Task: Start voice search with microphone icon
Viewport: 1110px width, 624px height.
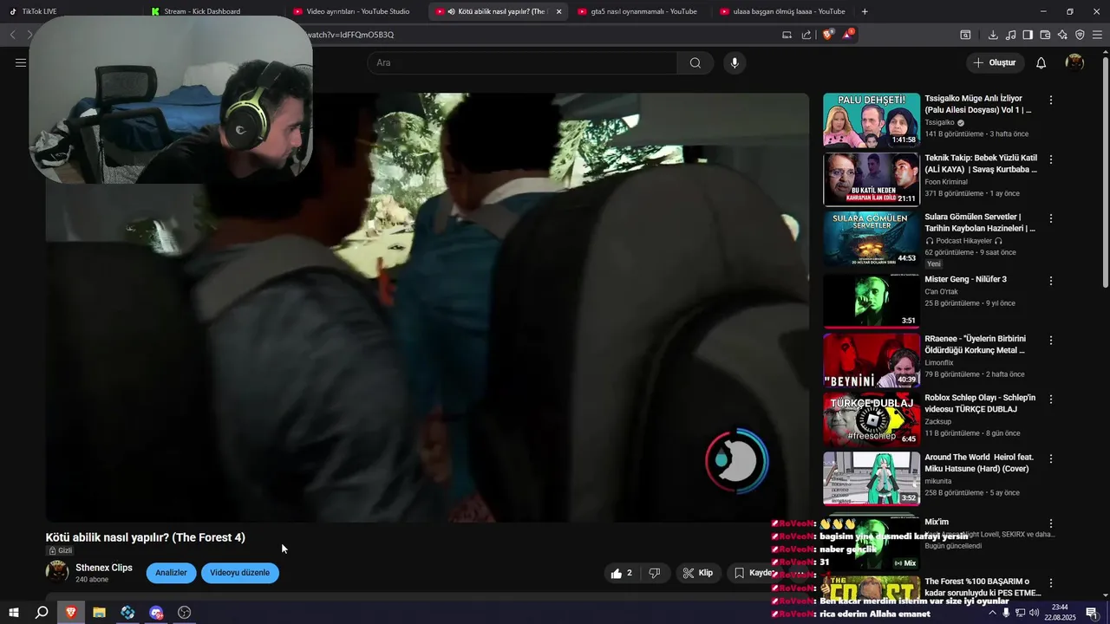Action: click(x=735, y=62)
